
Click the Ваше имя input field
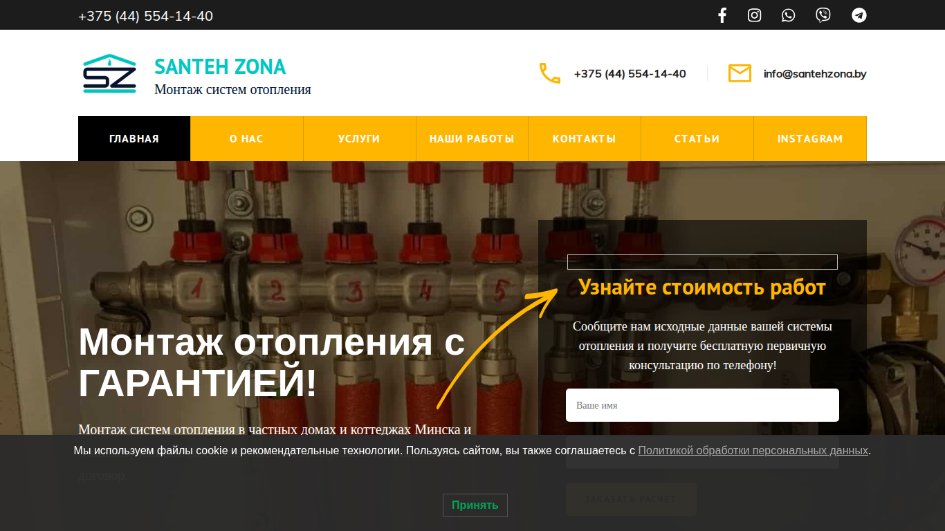pyautogui.click(x=702, y=405)
